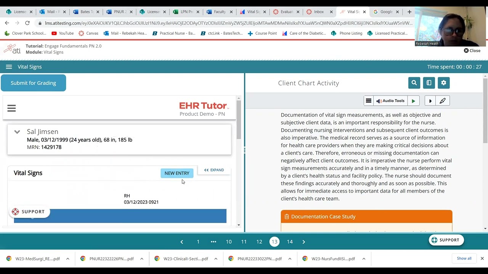The image size is (488, 274).
Task: Collapse the Sal Jimsen patient header
Action: [17, 132]
